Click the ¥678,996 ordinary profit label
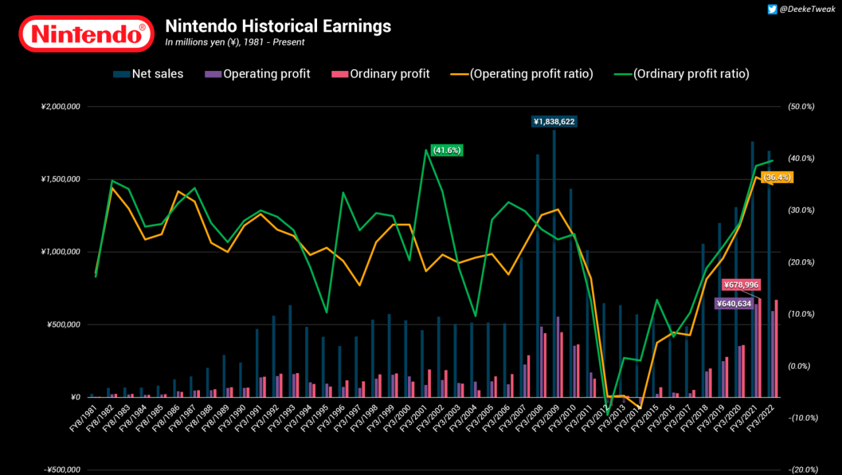This screenshot has height=475, width=842. [x=742, y=285]
